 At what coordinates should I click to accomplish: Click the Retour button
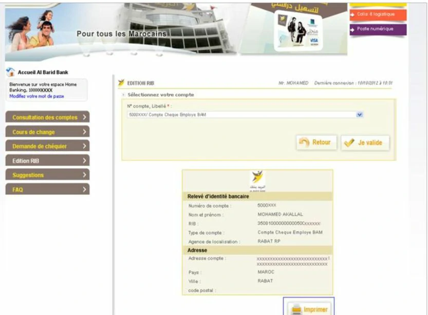[x=317, y=143]
